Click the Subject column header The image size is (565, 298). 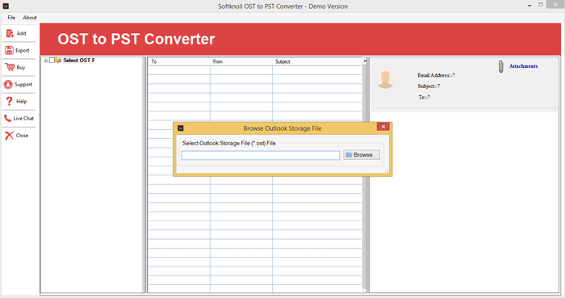(317, 61)
